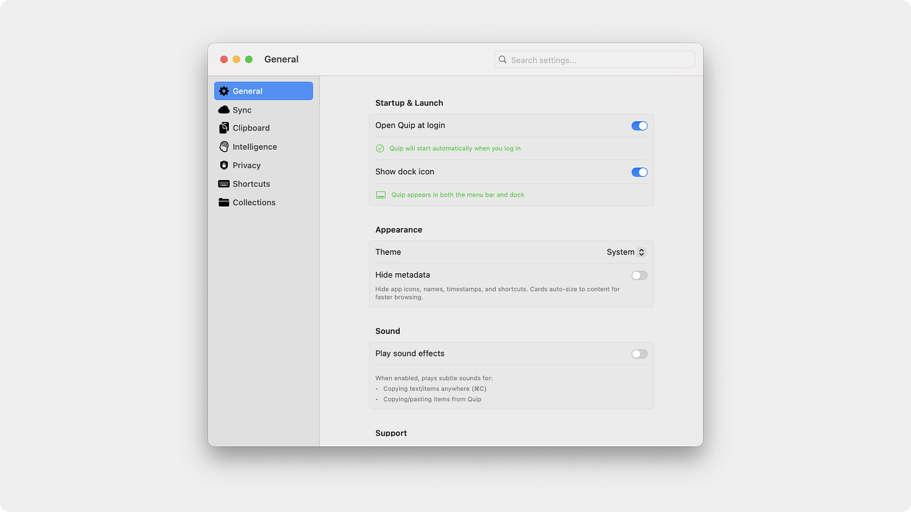The height and width of the screenshot is (512, 911).
Task: Click the General window title
Action: [x=282, y=59]
